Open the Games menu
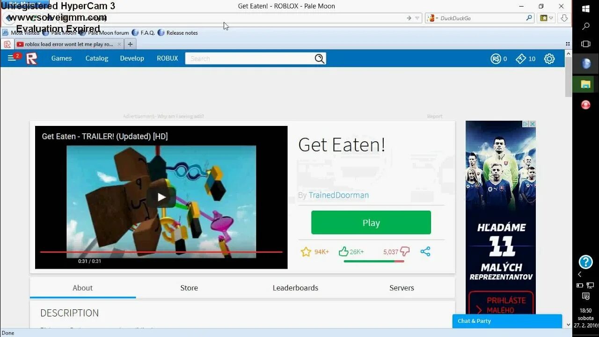The image size is (599, 337). click(x=61, y=59)
